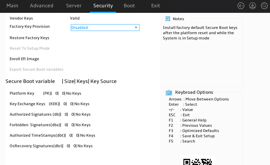Select Forbidden Signatures(dbx) row

(50, 125)
